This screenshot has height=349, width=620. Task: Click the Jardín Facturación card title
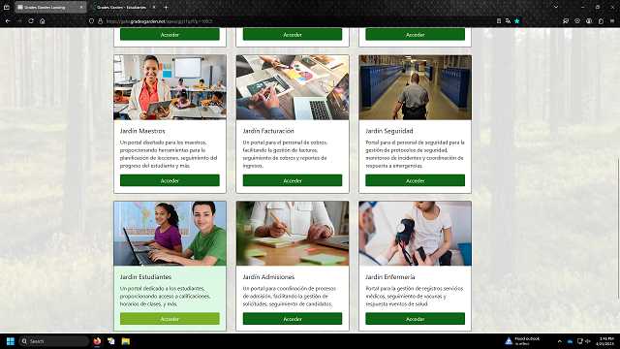point(268,131)
